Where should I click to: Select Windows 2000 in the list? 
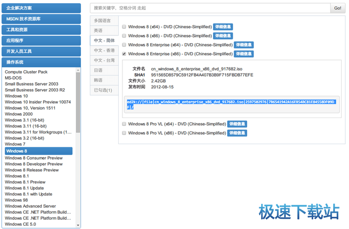click(19, 114)
